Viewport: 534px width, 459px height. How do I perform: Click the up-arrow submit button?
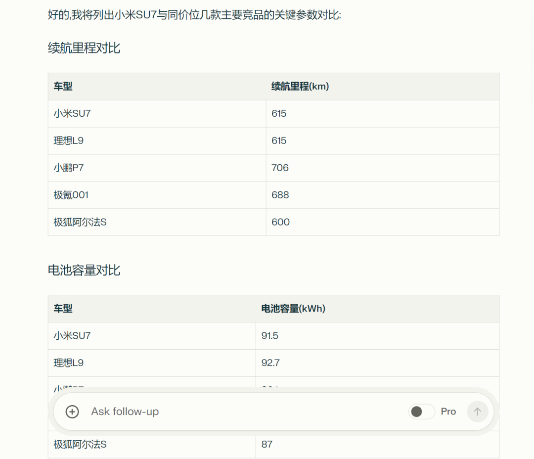[478, 412]
